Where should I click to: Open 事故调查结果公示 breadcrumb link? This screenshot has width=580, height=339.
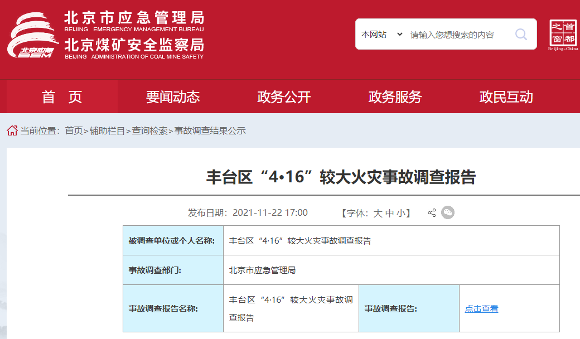coord(210,131)
